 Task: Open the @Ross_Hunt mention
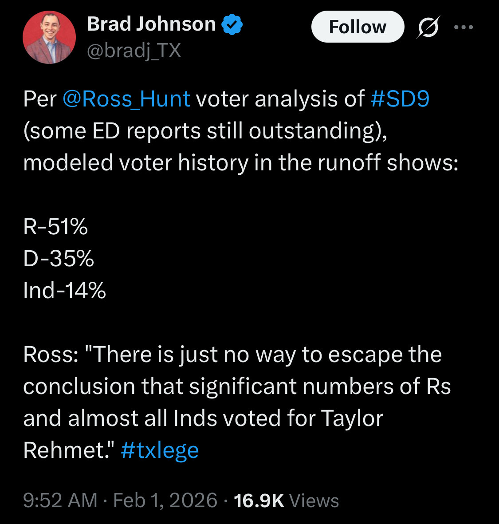point(126,98)
